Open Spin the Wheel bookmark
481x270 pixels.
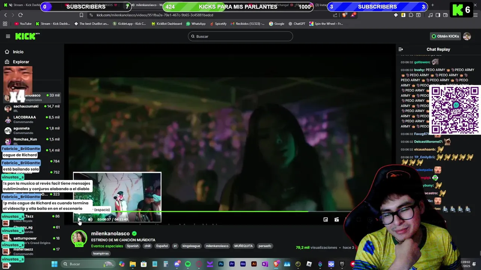pos(326,24)
